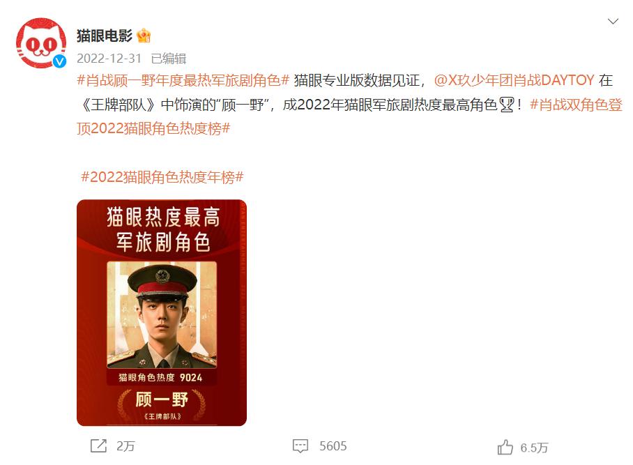Click the repost share icon
This screenshot has width=633, height=465.
(98, 446)
